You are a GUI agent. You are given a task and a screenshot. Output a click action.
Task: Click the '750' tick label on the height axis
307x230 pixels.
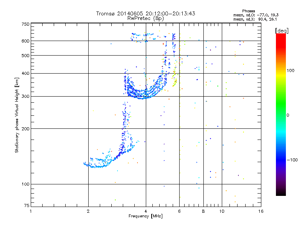(x=25, y=24)
